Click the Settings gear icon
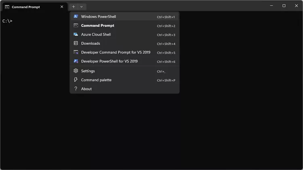The width and height of the screenshot is (303, 170). pyautogui.click(x=76, y=71)
